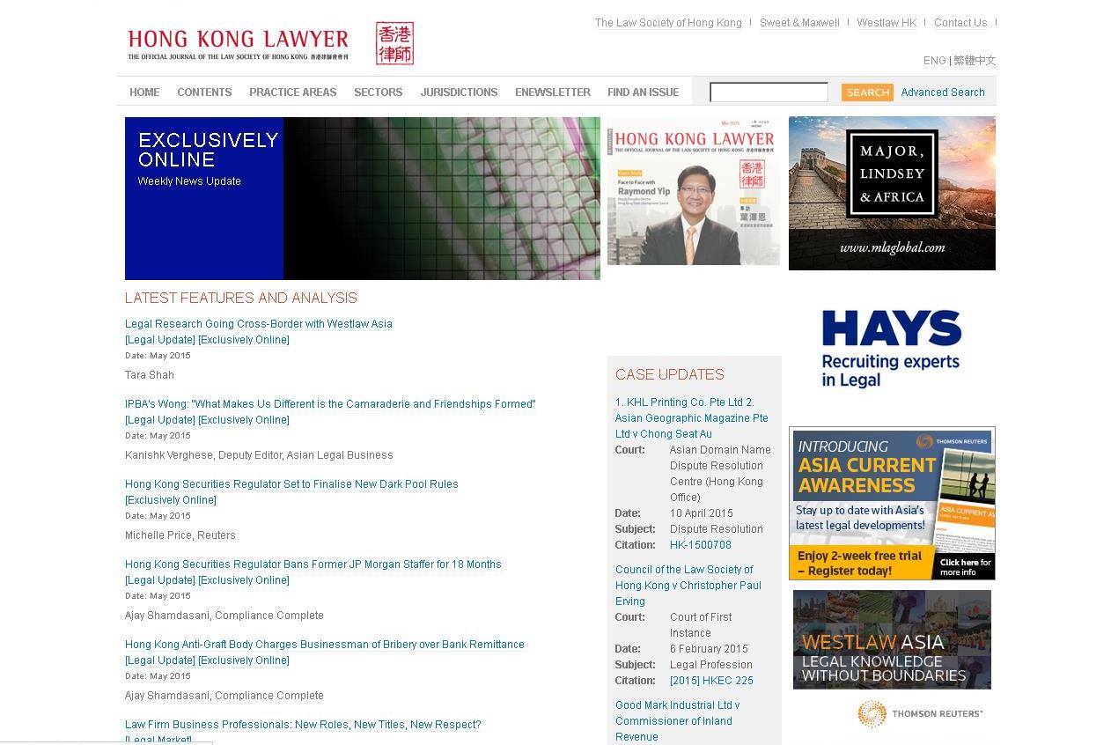Click the orange SEARCH button
Image resolution: width=1111 pixels, height=745 pixels.
[867, 92]
